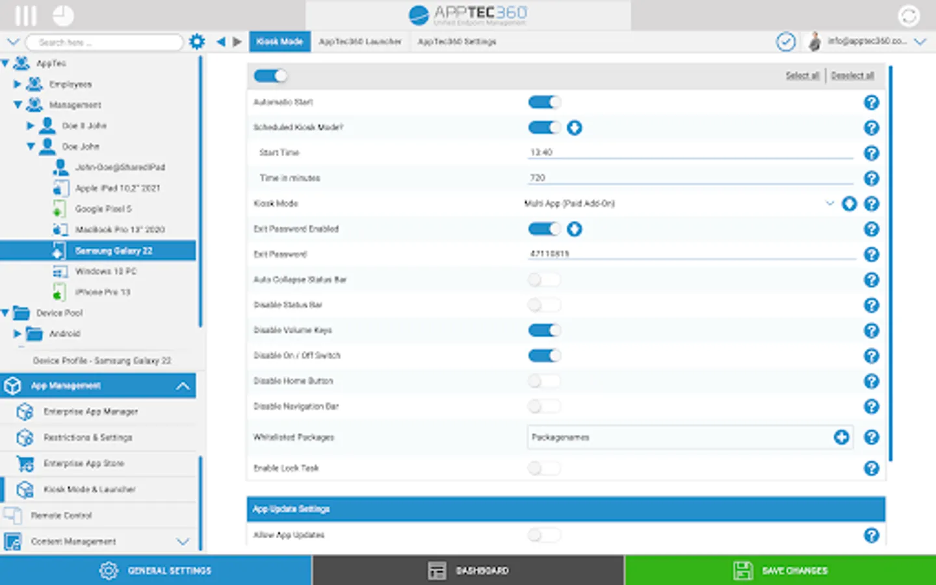Expand the Android folder
Image resolution: width=936 pixels, height=585 pixels.
pyautogui.click(x=18, y=333)
